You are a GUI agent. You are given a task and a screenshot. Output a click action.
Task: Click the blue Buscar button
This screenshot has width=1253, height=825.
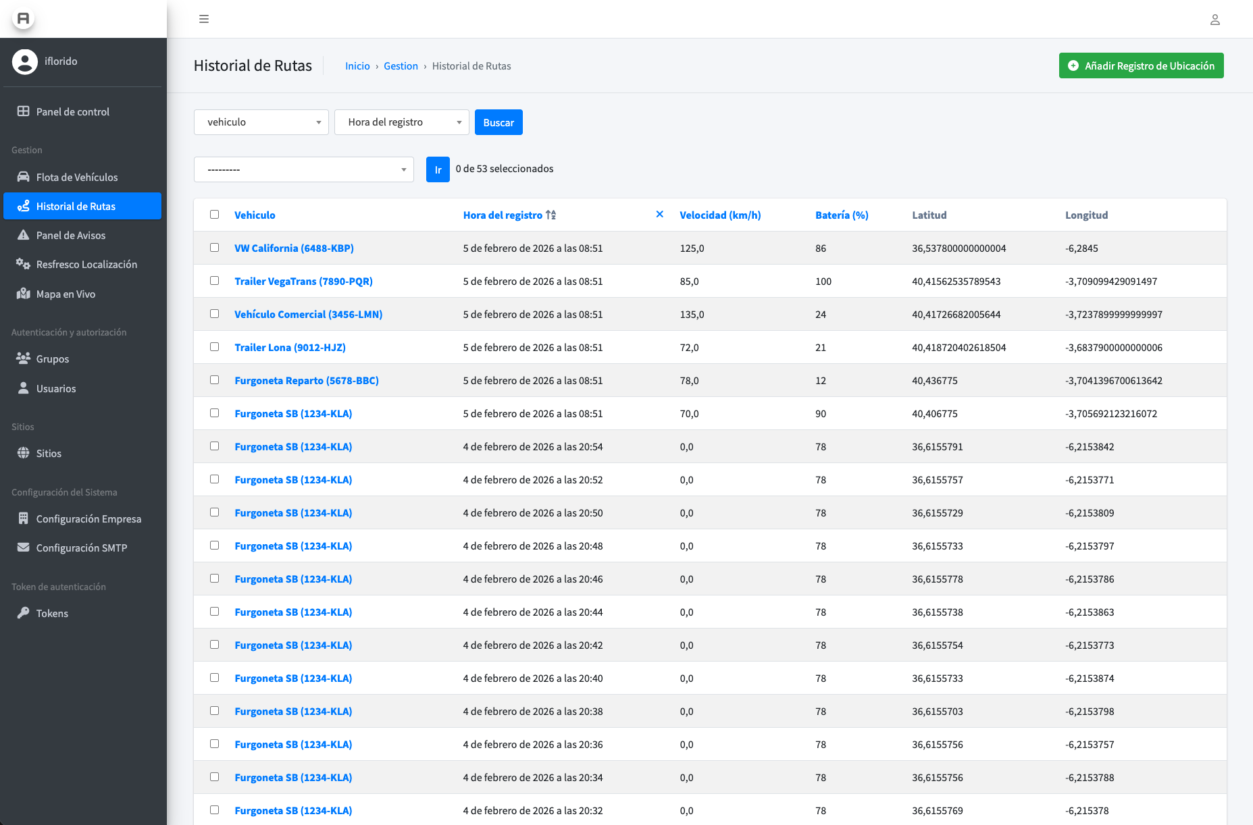tap(498, 122)
